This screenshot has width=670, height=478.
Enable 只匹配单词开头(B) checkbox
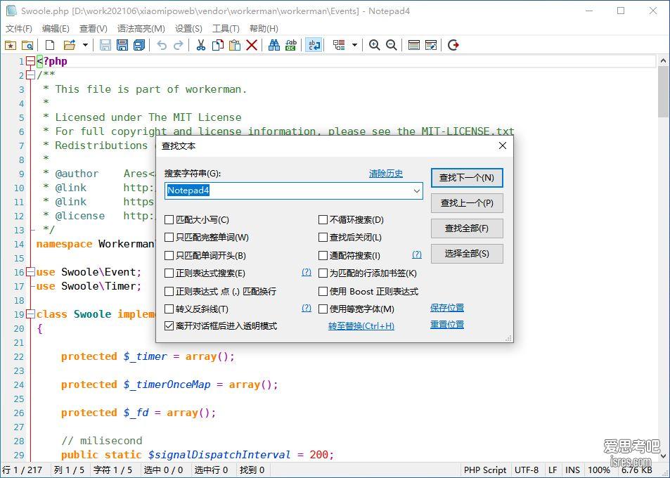coord(169,255)
